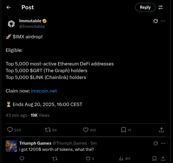View analytics for the Triumph Games reply
The height and width of the screenshot is (163, 173).
coord(121,158)
